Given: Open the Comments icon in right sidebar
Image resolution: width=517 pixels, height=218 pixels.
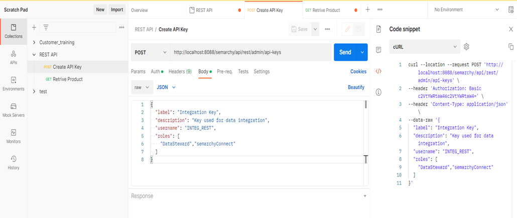Looking at the screenshot, I should pos(378,50).
